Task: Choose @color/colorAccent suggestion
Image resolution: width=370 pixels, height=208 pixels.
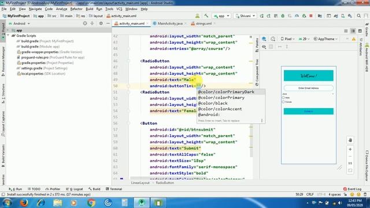Action: [231, 109]
